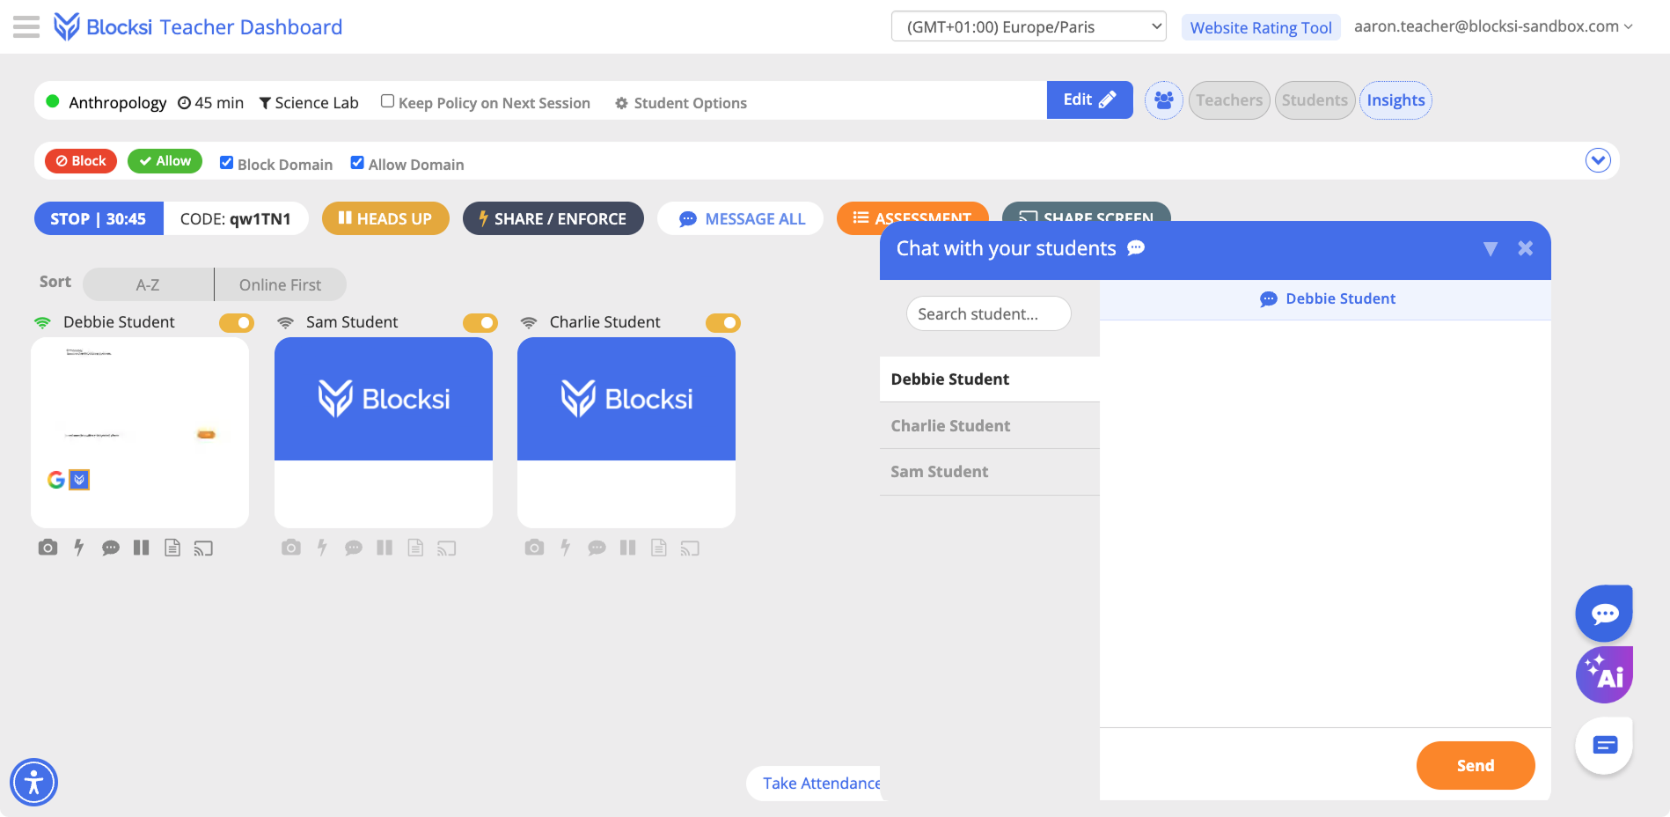
Task: Click chat bubble icon under Charlie Student
Action: (597, 548)
